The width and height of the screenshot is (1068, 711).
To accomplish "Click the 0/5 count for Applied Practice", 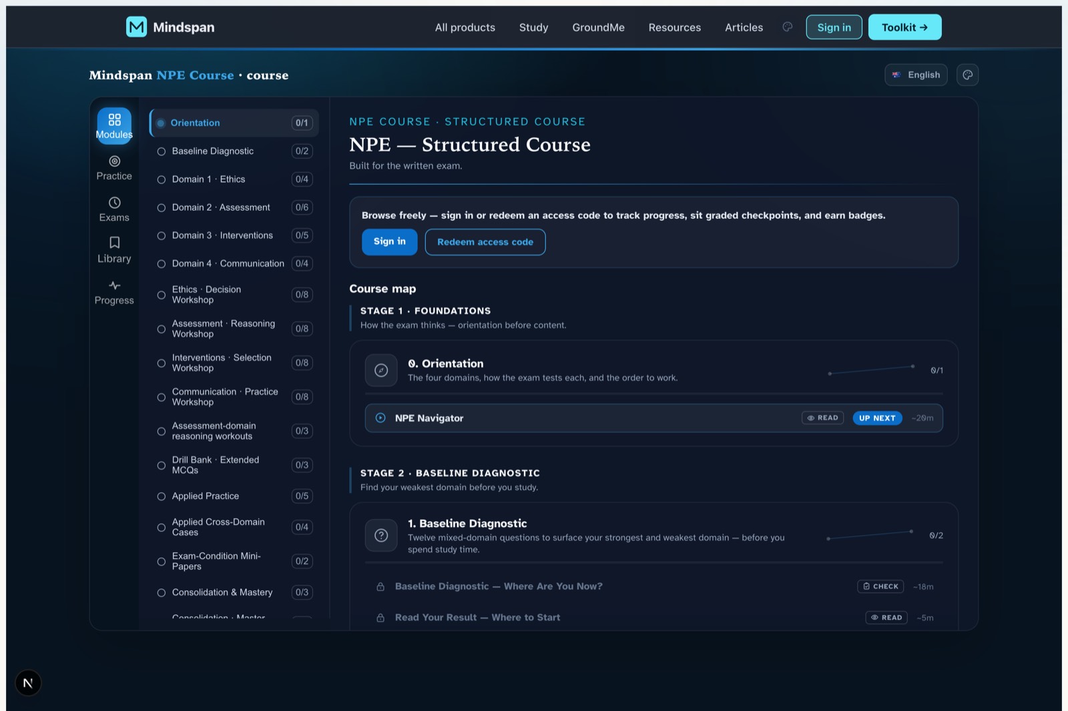I will 302,496.
